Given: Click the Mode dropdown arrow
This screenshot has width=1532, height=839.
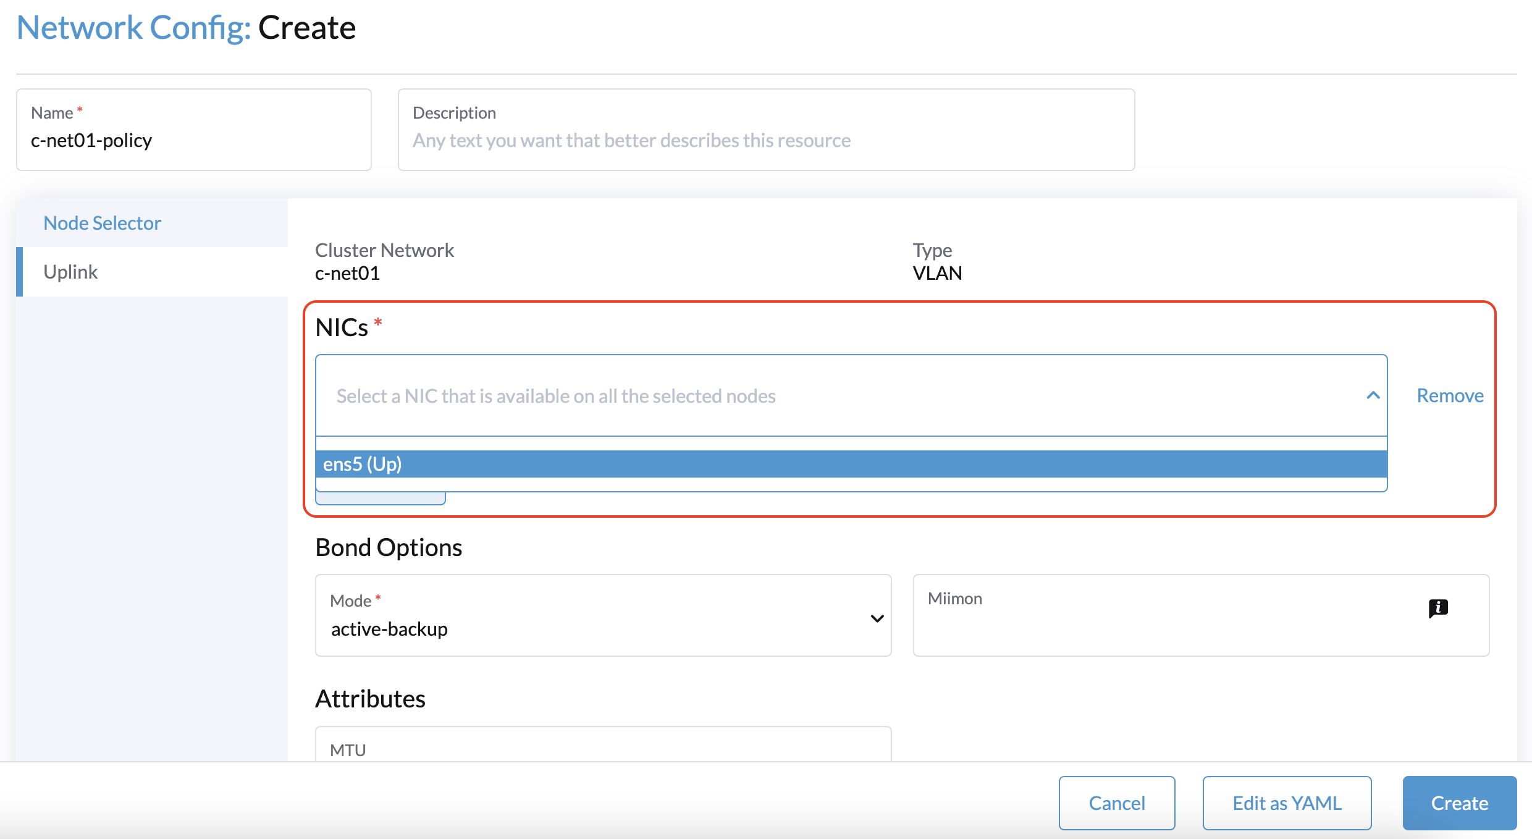Looking at the screenshot, I should tap(877, 618).
